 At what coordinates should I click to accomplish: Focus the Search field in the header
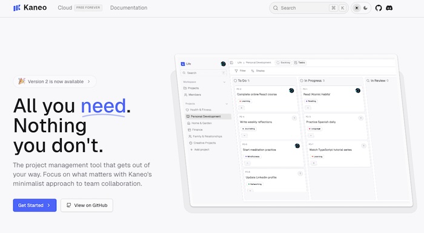pos(309,8)
